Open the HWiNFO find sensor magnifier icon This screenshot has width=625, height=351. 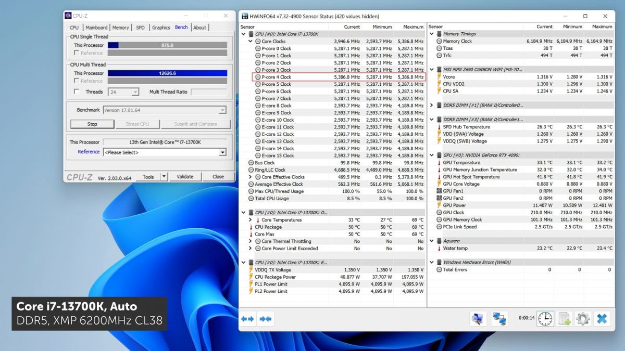tap(477, 319)
